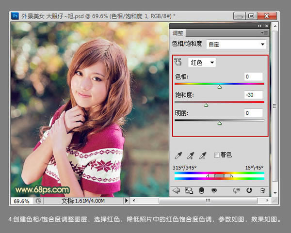The height and width of the screenshot is (233, 291).
Task: Delete adjustment layer with trash icon
Action: click(x=262, y=190)
